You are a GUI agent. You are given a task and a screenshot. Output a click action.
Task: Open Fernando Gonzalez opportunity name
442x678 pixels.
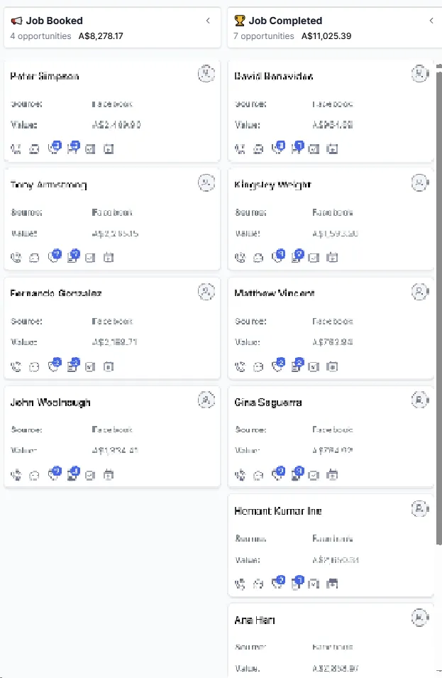[x=56, y=293]
